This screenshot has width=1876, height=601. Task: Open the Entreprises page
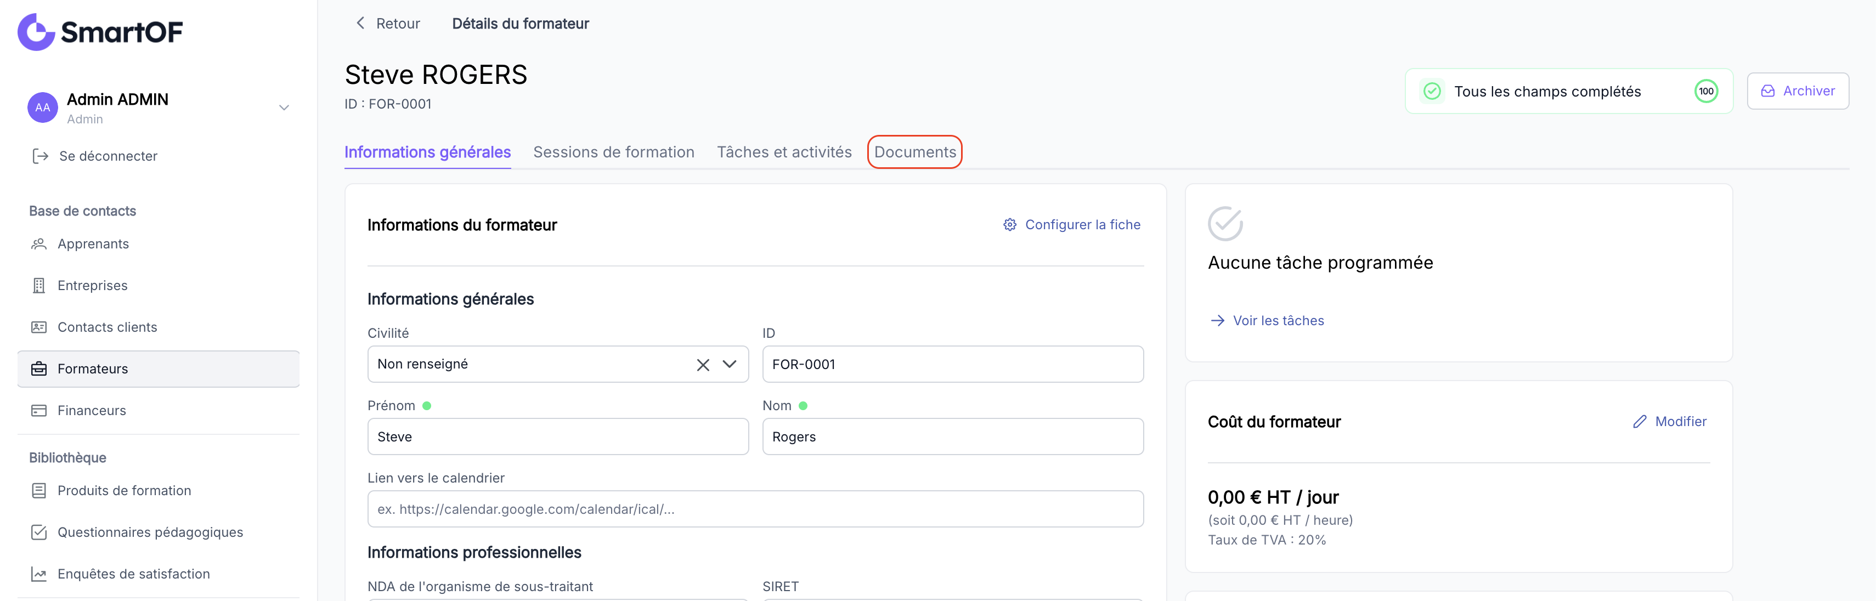tap(93, 285)
